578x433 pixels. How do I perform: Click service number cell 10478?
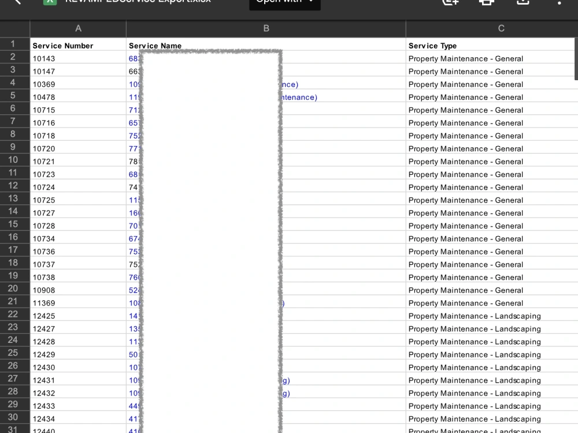point(78,97)
